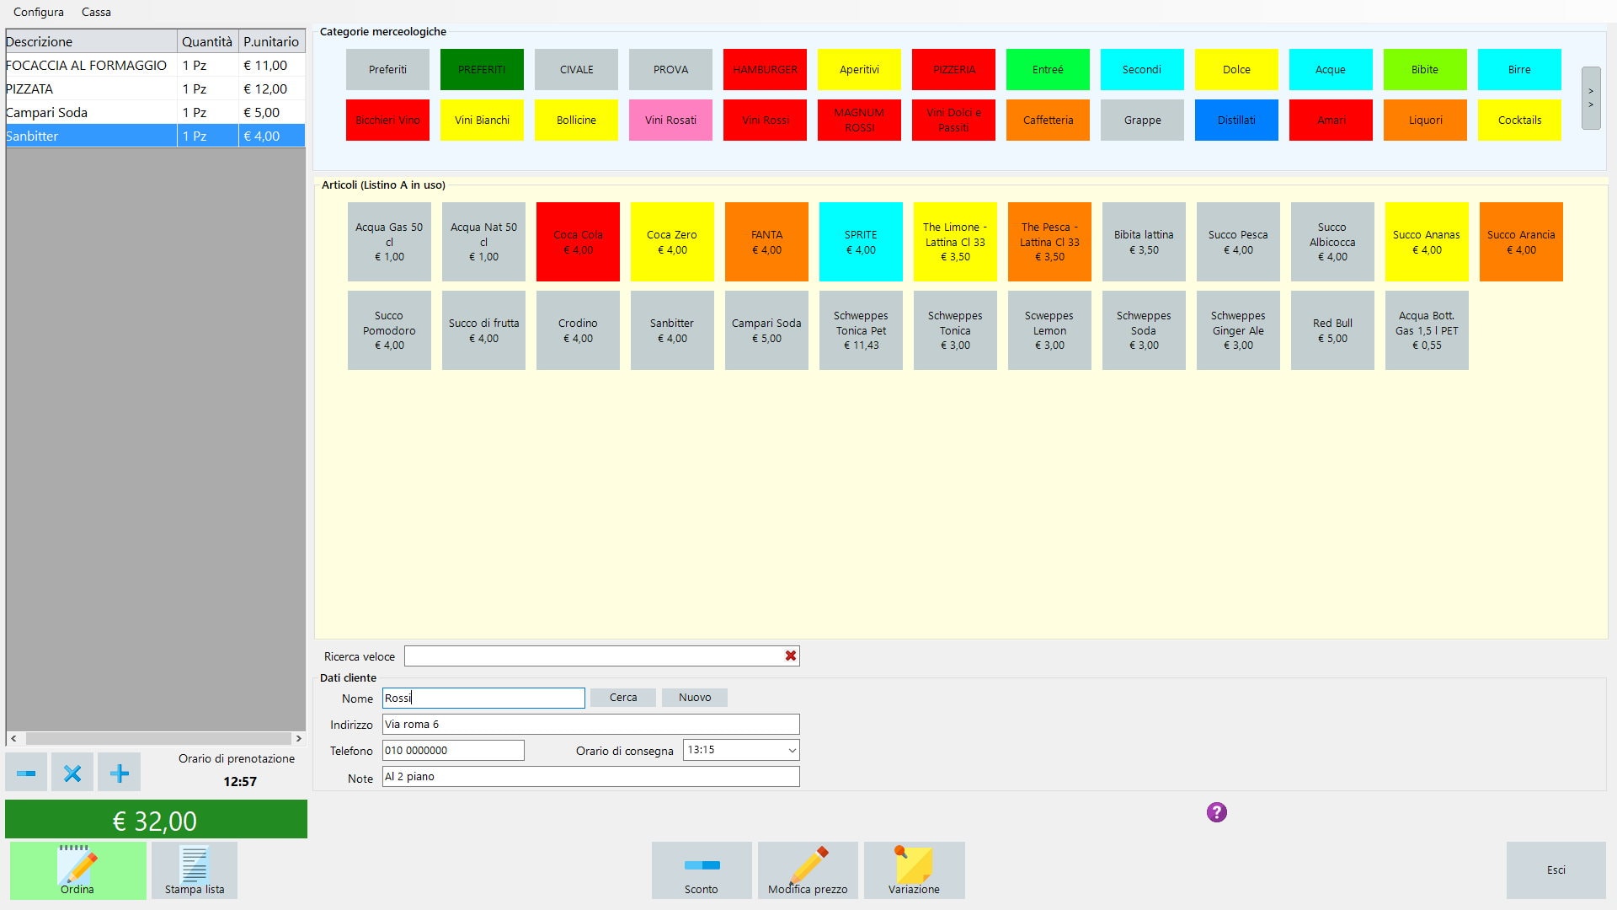Select the HAMBURGER category

pyautogui.click(x=765, y=70)
